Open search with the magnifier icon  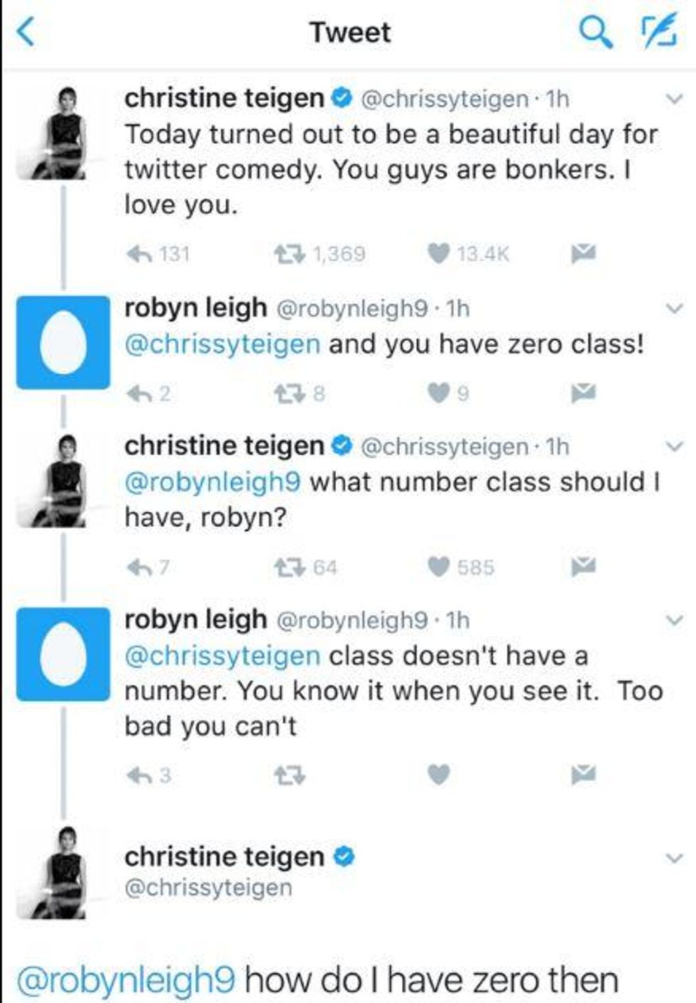[x=595, y=32]
